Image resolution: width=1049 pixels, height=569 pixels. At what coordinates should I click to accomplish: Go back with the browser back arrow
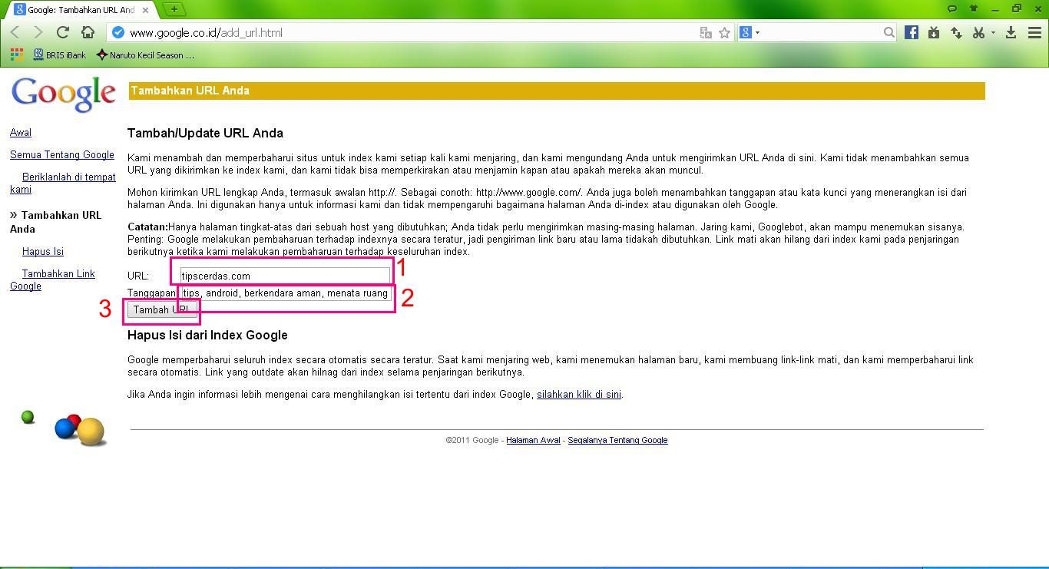click(15, 32)
